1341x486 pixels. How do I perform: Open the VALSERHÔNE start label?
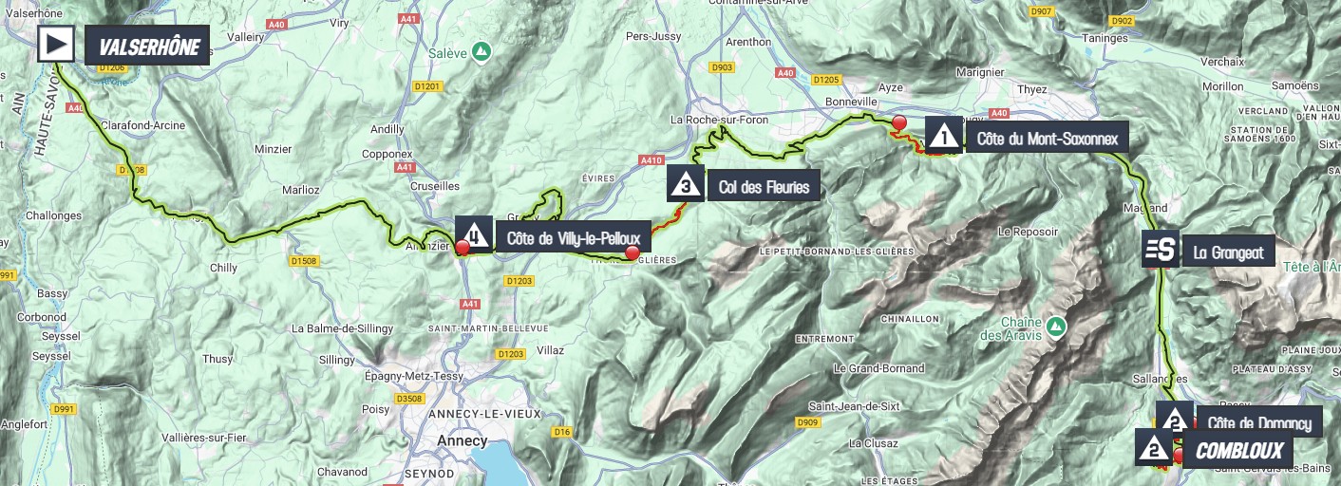147,45
